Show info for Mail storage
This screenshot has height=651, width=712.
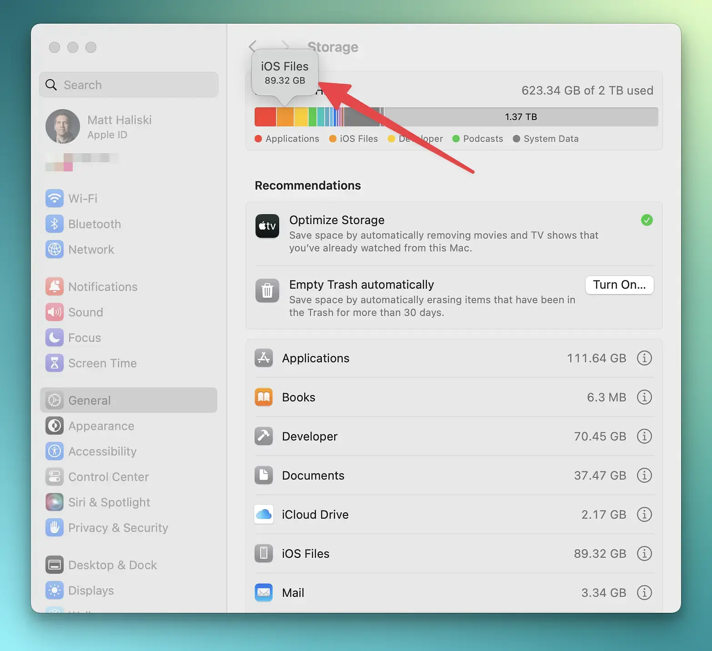(644, 592)
